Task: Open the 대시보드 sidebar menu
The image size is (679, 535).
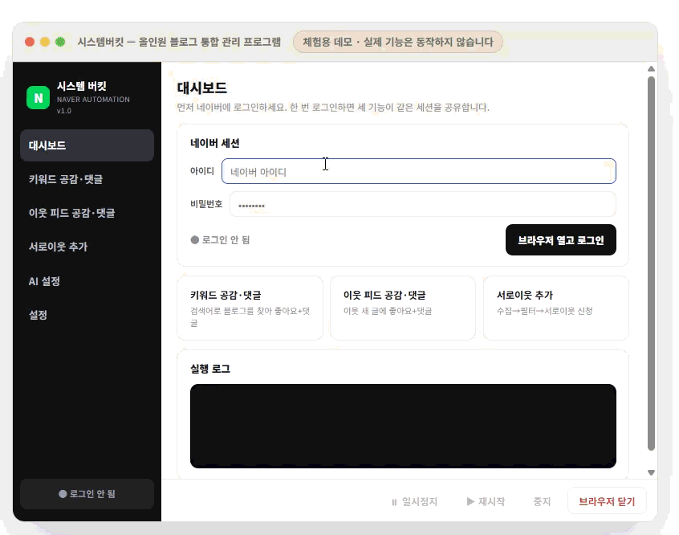Action: (x=87, y=145)
